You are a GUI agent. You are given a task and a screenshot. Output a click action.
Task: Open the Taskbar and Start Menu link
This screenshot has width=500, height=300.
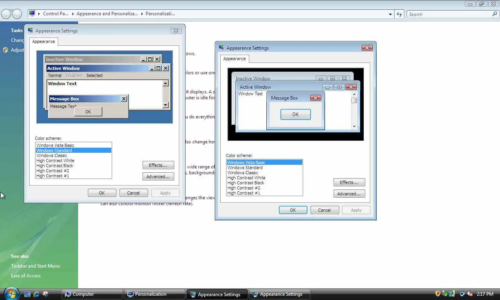[x=35, y=266]
